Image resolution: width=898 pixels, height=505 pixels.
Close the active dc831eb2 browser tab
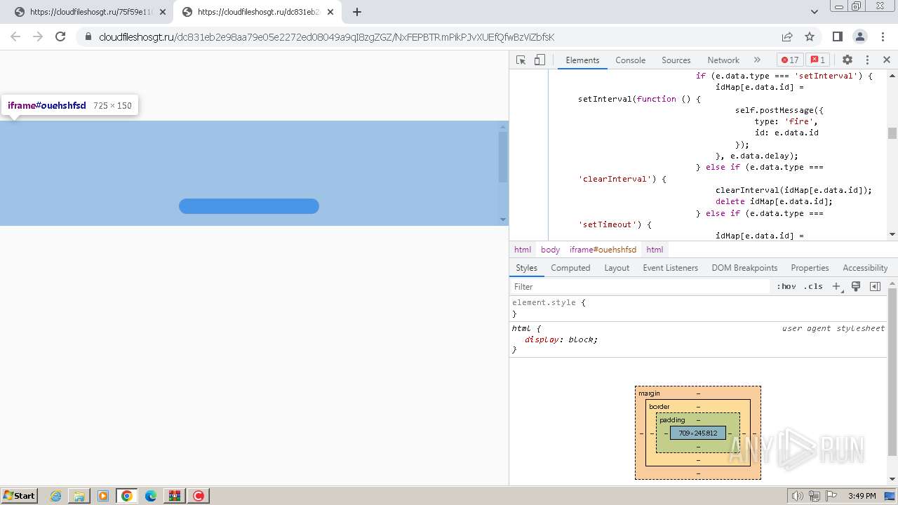point(330,12)
